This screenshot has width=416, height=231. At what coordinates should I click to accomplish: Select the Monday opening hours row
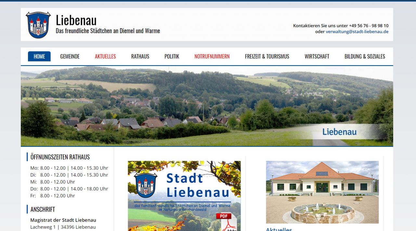tap(69, 168)
